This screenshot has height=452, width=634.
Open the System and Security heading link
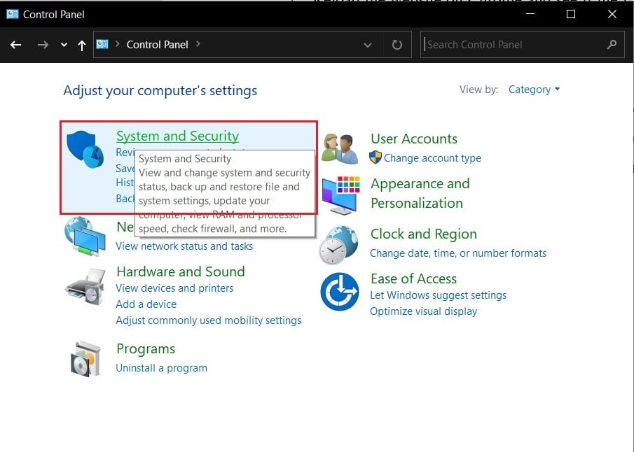pyautogui.click(x=177, y=136)
